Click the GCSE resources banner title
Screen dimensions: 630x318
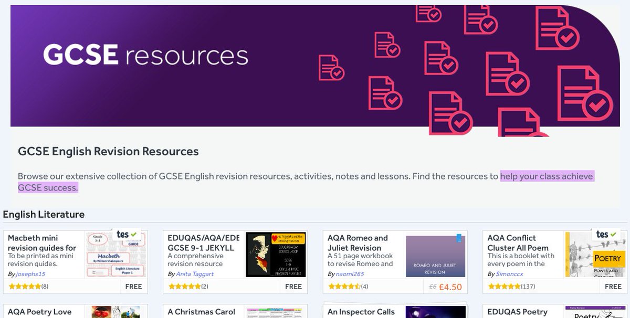coord(145,55)
